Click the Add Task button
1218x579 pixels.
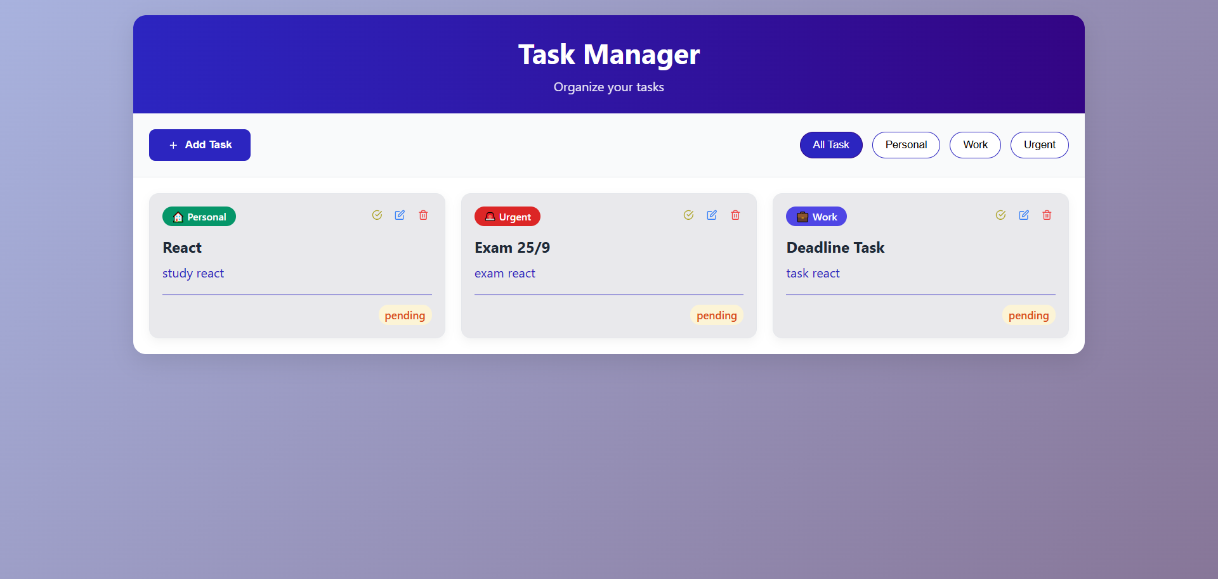point(199,144)
